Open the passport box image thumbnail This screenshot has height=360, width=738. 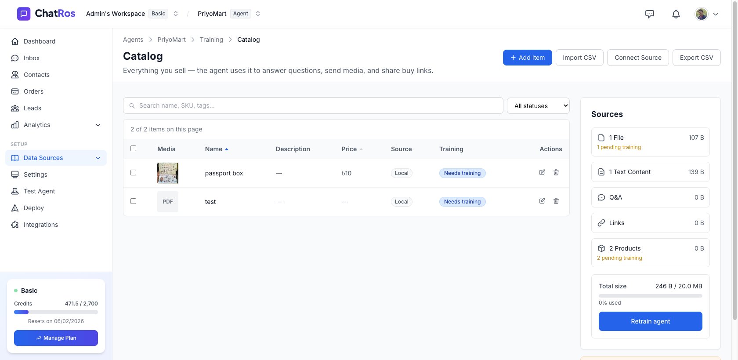168,173
